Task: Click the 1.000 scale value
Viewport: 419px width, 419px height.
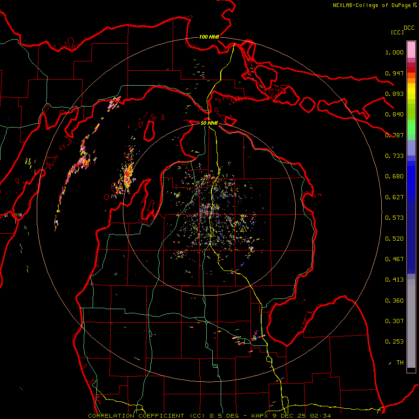Action: tap(394, 52)
